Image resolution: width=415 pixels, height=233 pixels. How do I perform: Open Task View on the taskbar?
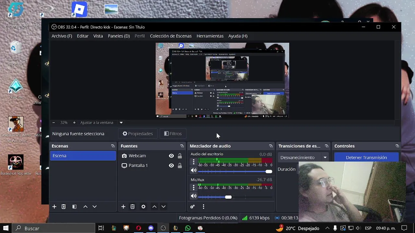click(101, 228)
